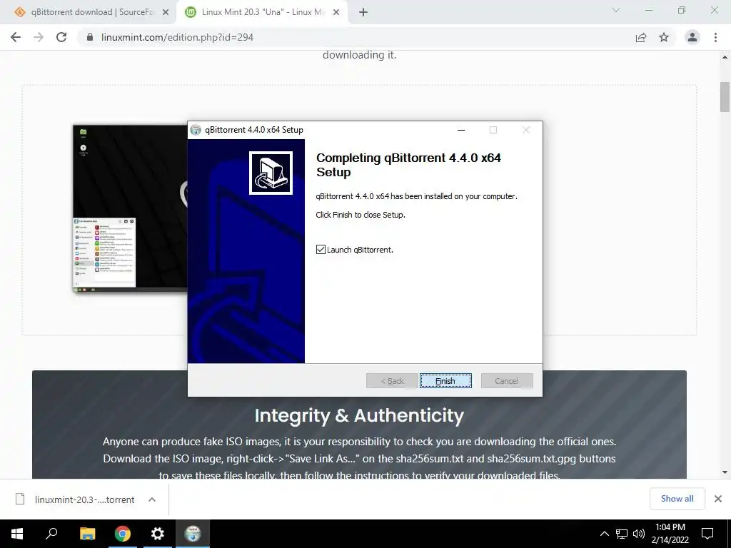This screenshot has width=731, height=548.
Task: Show hidden system tray icons
Action: coord(604,534)
